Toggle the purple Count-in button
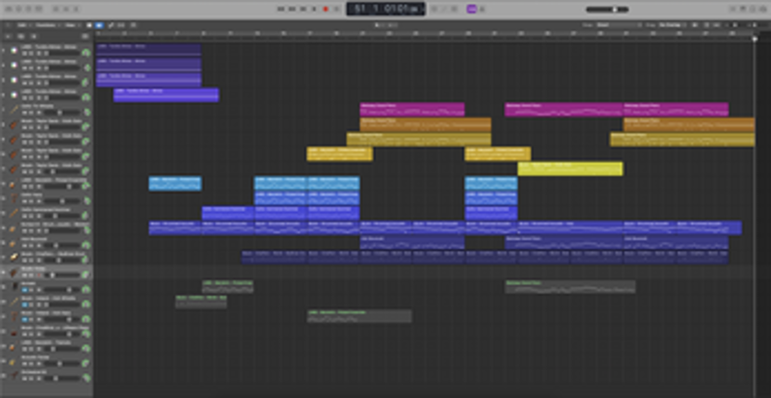The image size is (771, 398). 471,9
